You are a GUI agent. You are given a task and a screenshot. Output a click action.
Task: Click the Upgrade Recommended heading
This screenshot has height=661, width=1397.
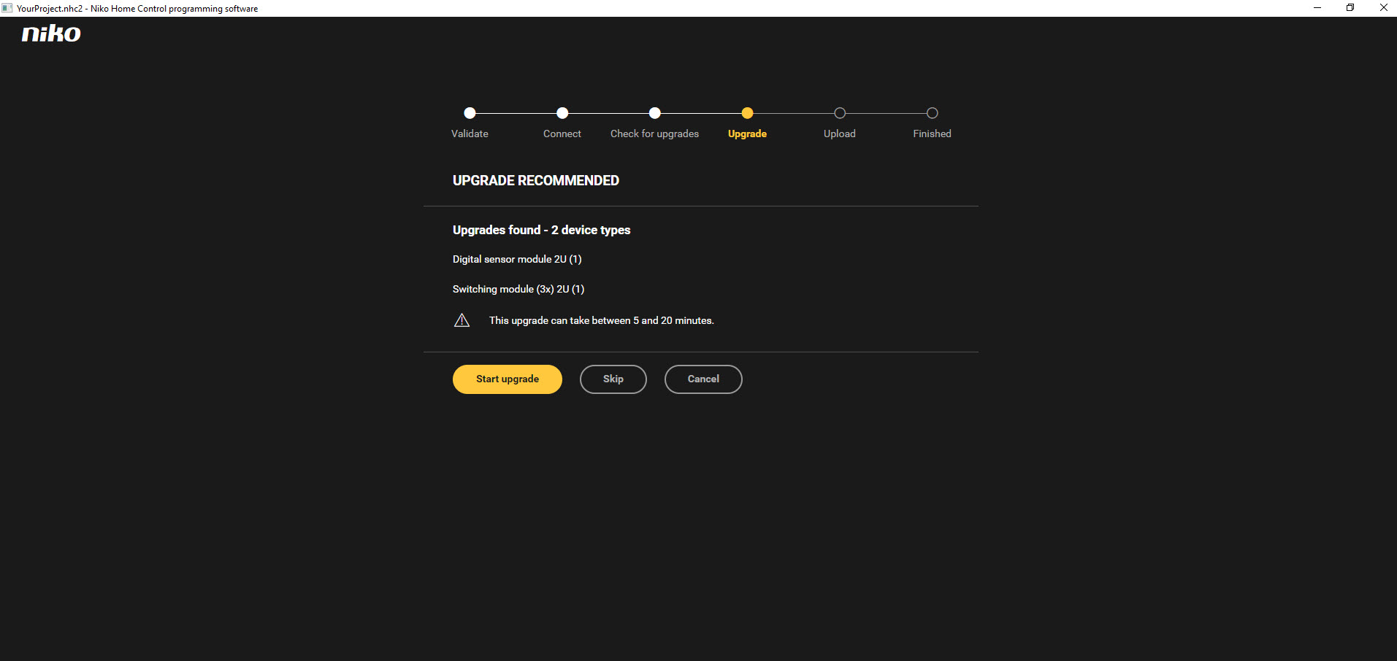tap(535, 180)
